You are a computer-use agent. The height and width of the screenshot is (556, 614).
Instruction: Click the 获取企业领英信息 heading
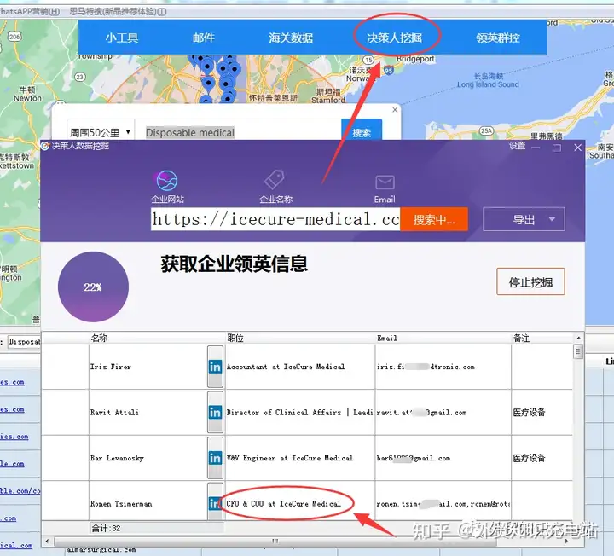pyautogui.click(x=234, y=264)
